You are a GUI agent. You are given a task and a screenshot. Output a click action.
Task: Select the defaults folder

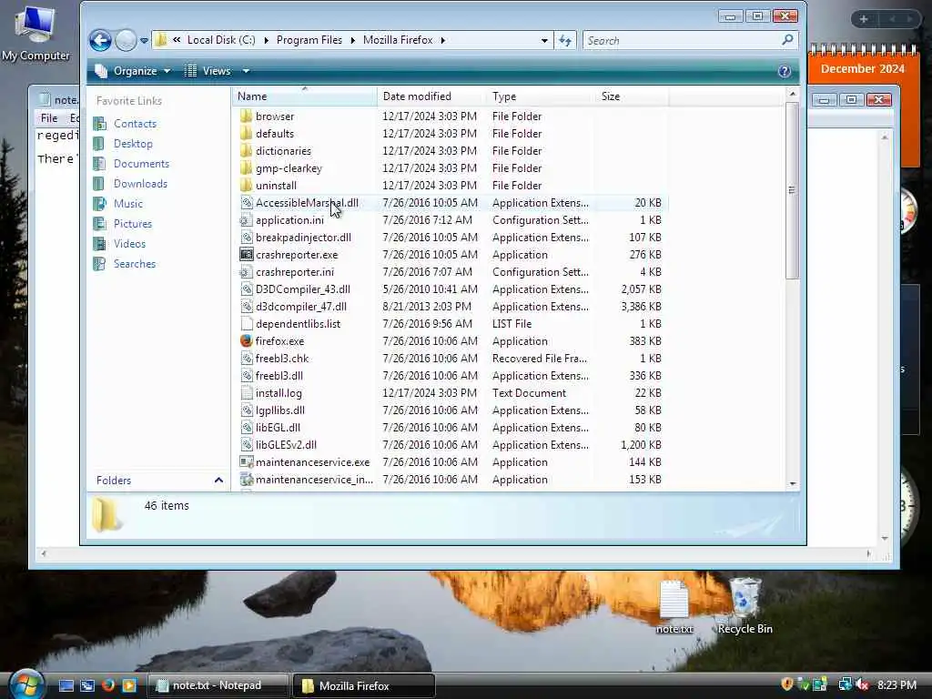click(275, 134)
